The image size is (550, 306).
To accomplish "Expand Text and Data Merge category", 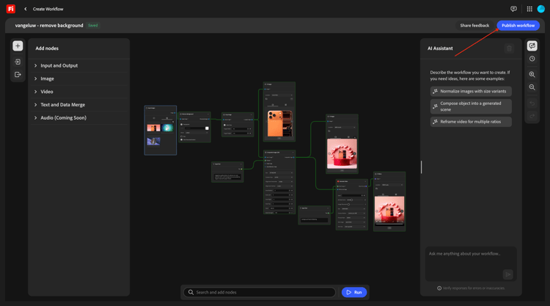I will coord(80,105).
